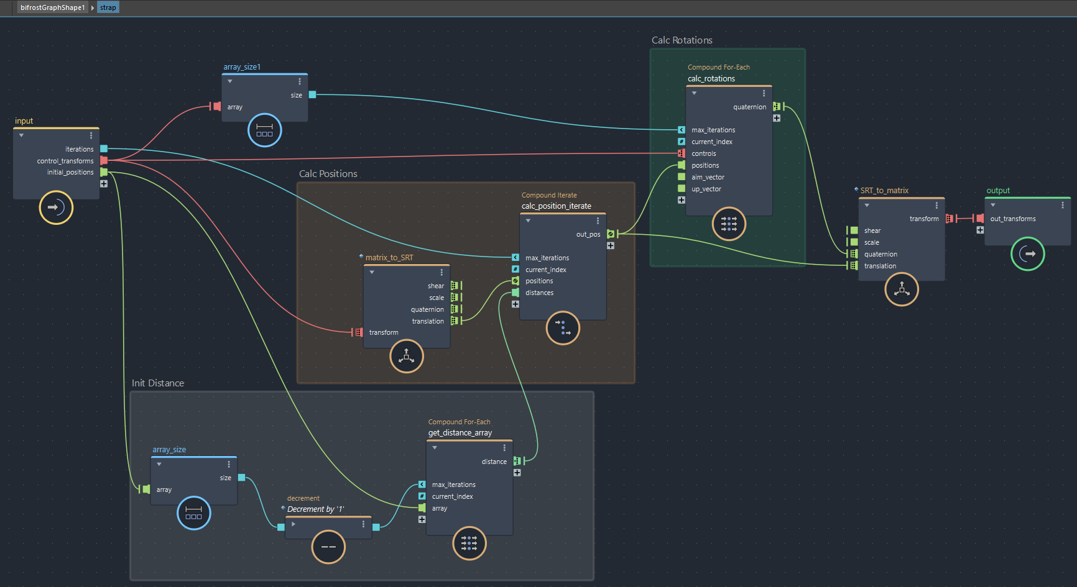This screenshot has width=1077, height=587.
Task: Select the Calc Positions backdrop title
Action: [x=328, y=174]
